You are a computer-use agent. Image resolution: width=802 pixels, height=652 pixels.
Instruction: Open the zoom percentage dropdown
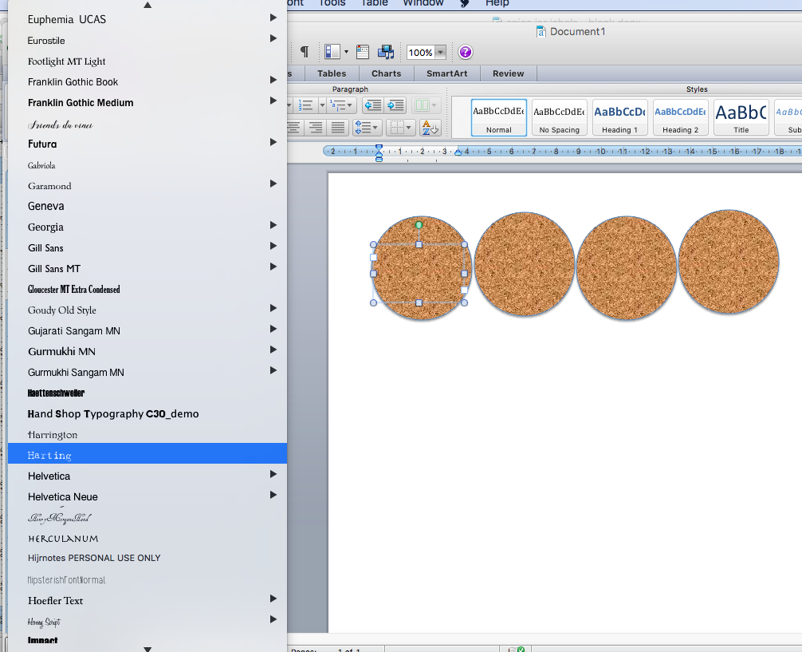click(x=440, y=53)
